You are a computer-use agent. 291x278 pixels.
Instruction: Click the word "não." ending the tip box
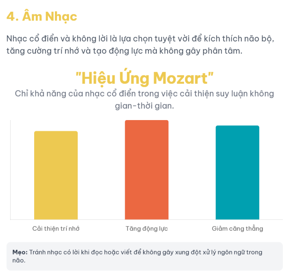pyautogui.click(x=19, y=260)
